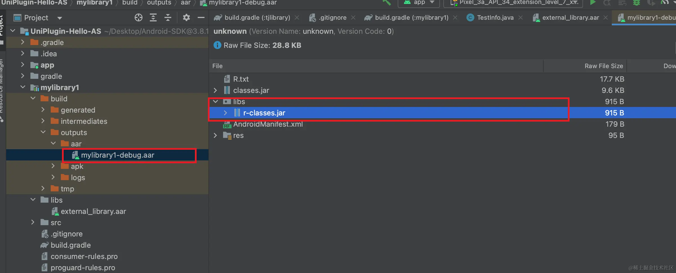
Task: Expand classes.jar in AAR analyzer
Action: tap(215, 90)
